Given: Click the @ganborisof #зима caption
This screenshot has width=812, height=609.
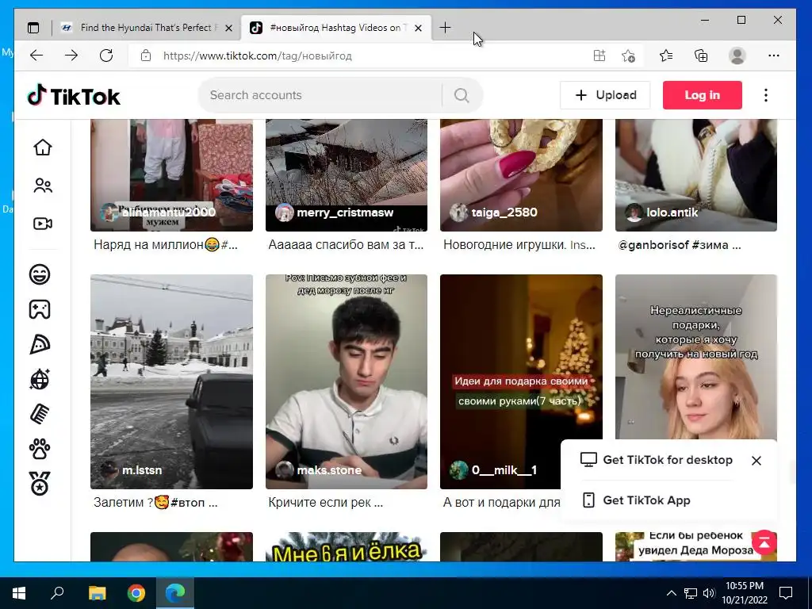Looking at the screenshot, I should click(680, 245).
